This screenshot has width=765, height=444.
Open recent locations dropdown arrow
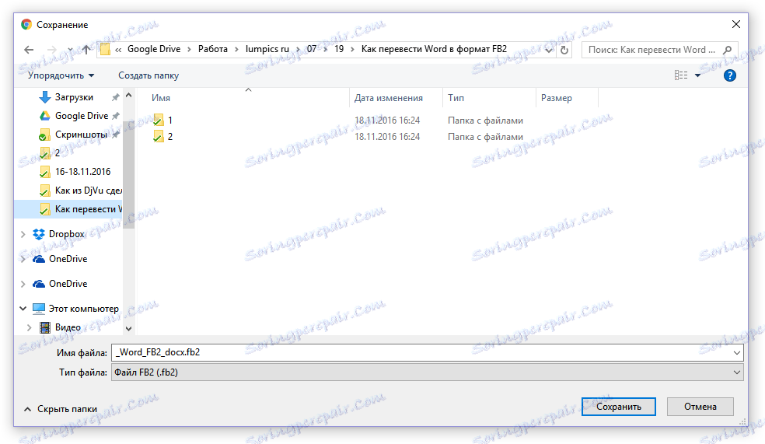tap(70, 50)
